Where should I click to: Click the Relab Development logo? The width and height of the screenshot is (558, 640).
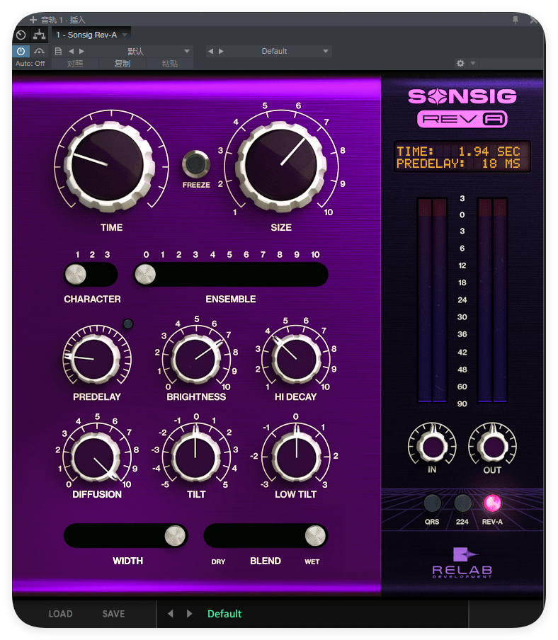click(x=462, y=562)
